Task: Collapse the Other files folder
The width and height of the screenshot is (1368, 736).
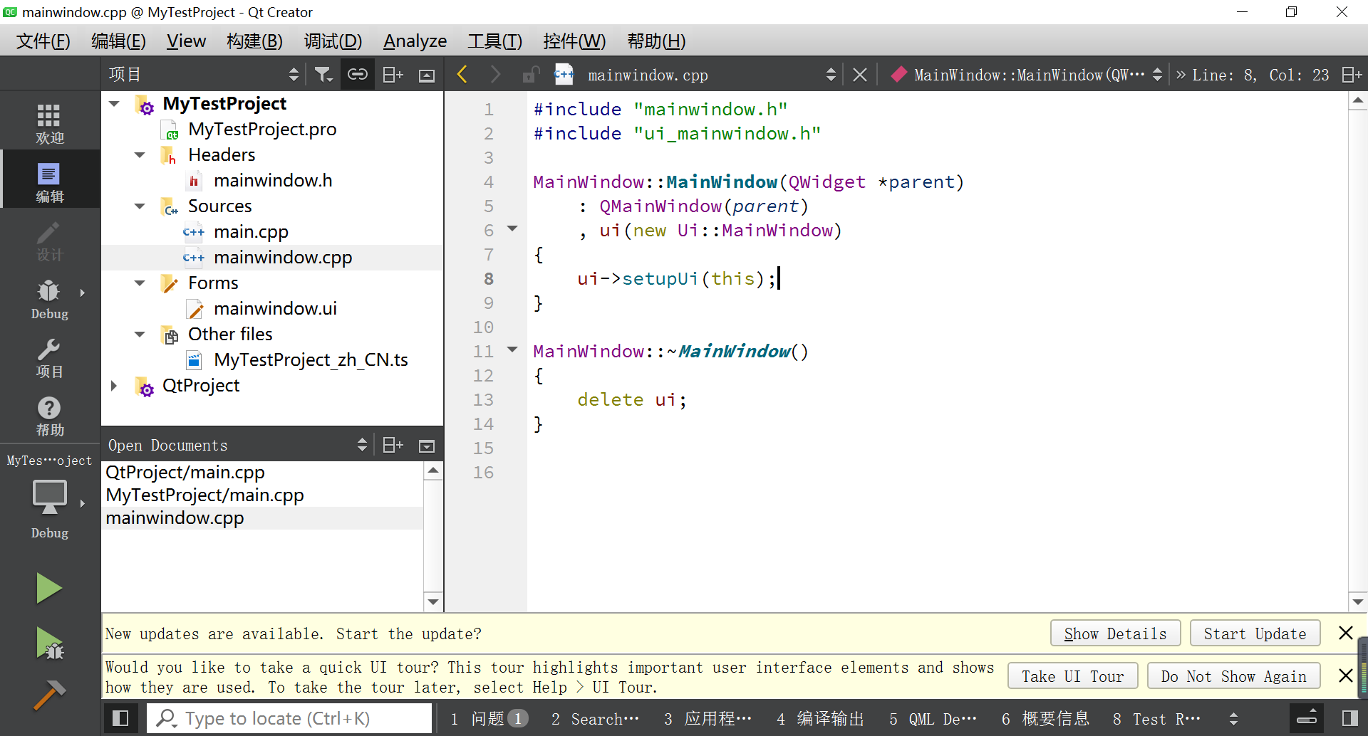Action: pyautogui.click(x=140, y=335)
